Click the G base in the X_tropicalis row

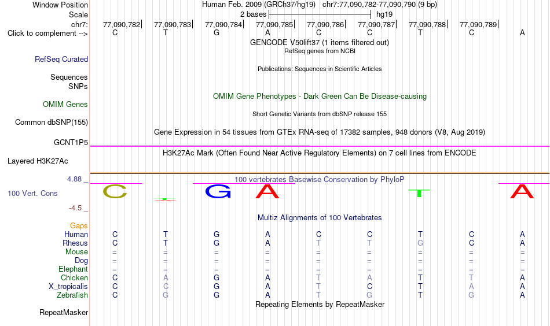(217, 287)
